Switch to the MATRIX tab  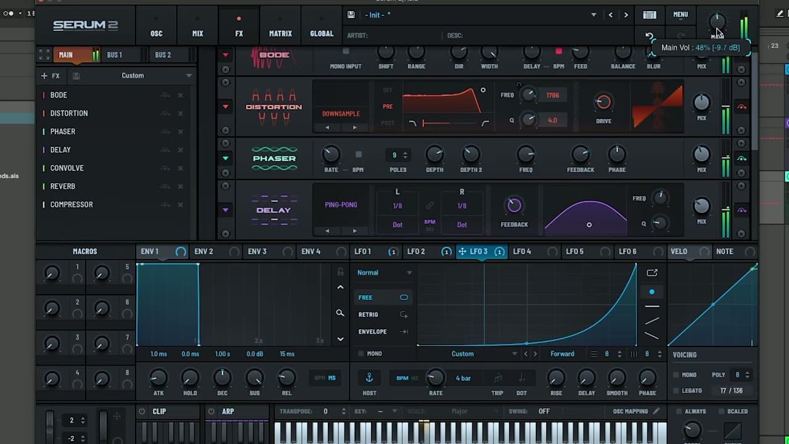click(280, 27)
